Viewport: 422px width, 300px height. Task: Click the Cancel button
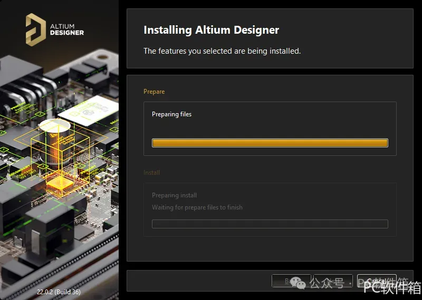click(377, 281)
